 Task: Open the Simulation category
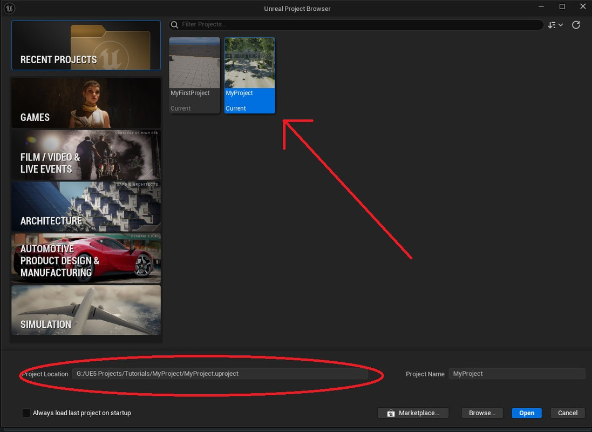(x=86, y=310)
